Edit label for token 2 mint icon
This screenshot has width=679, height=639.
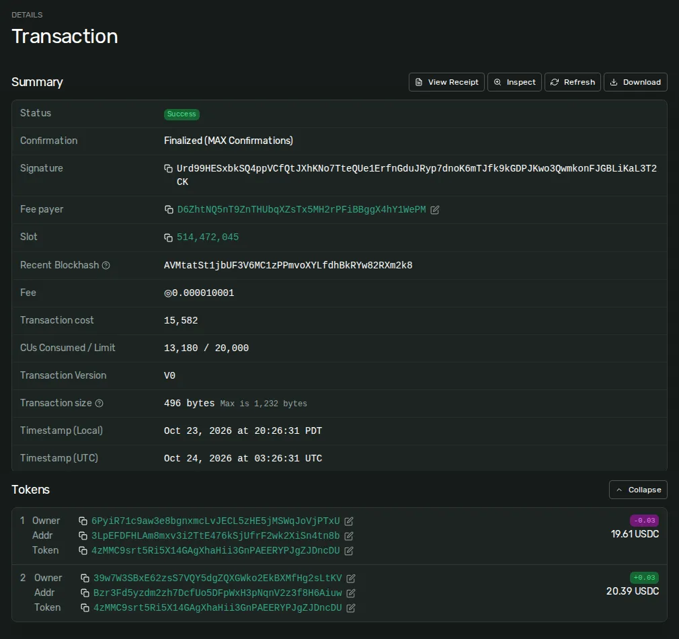point(351,608)
